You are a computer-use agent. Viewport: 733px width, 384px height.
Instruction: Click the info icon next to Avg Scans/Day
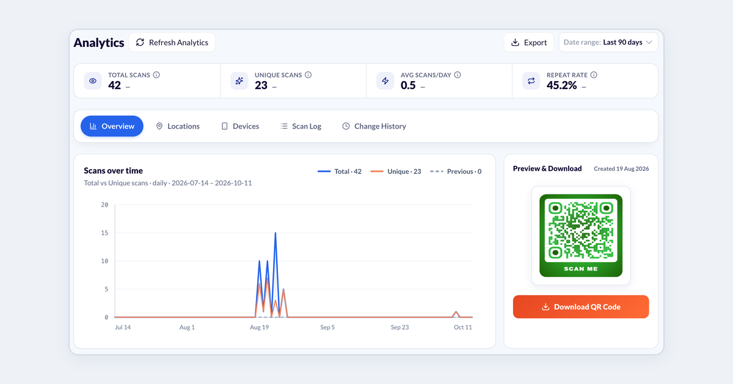tap(458, 75)
